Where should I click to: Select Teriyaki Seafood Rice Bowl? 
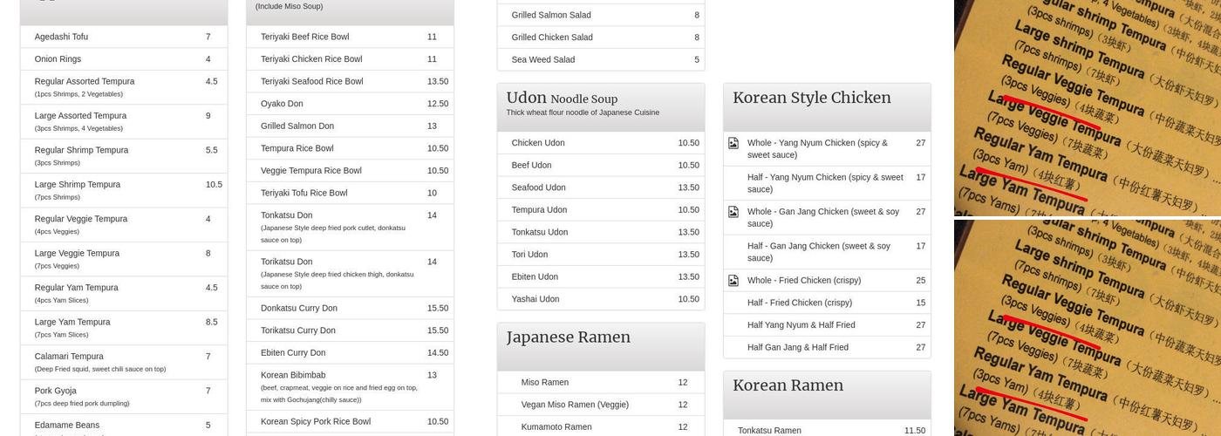(350, 81)
